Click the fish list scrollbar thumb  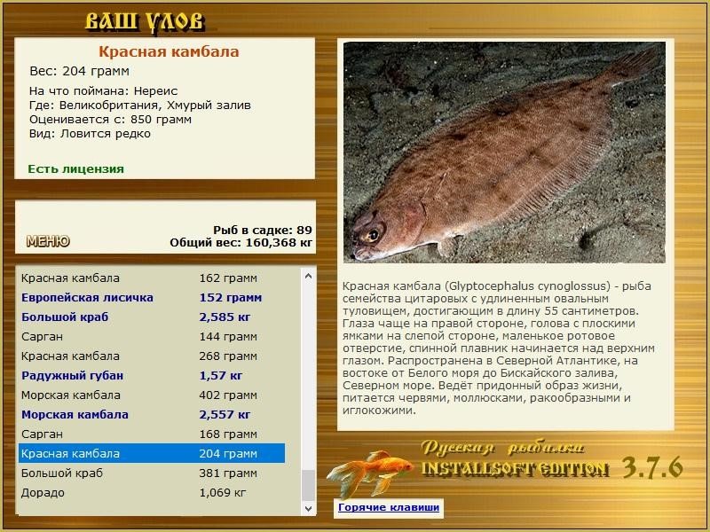point(308,485)
